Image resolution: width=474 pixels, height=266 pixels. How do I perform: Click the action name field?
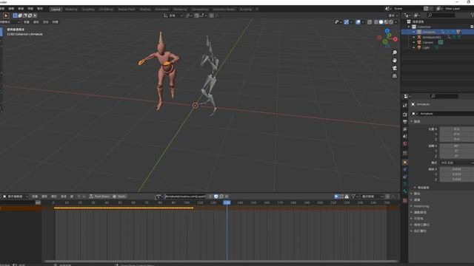tap(186, 197)
